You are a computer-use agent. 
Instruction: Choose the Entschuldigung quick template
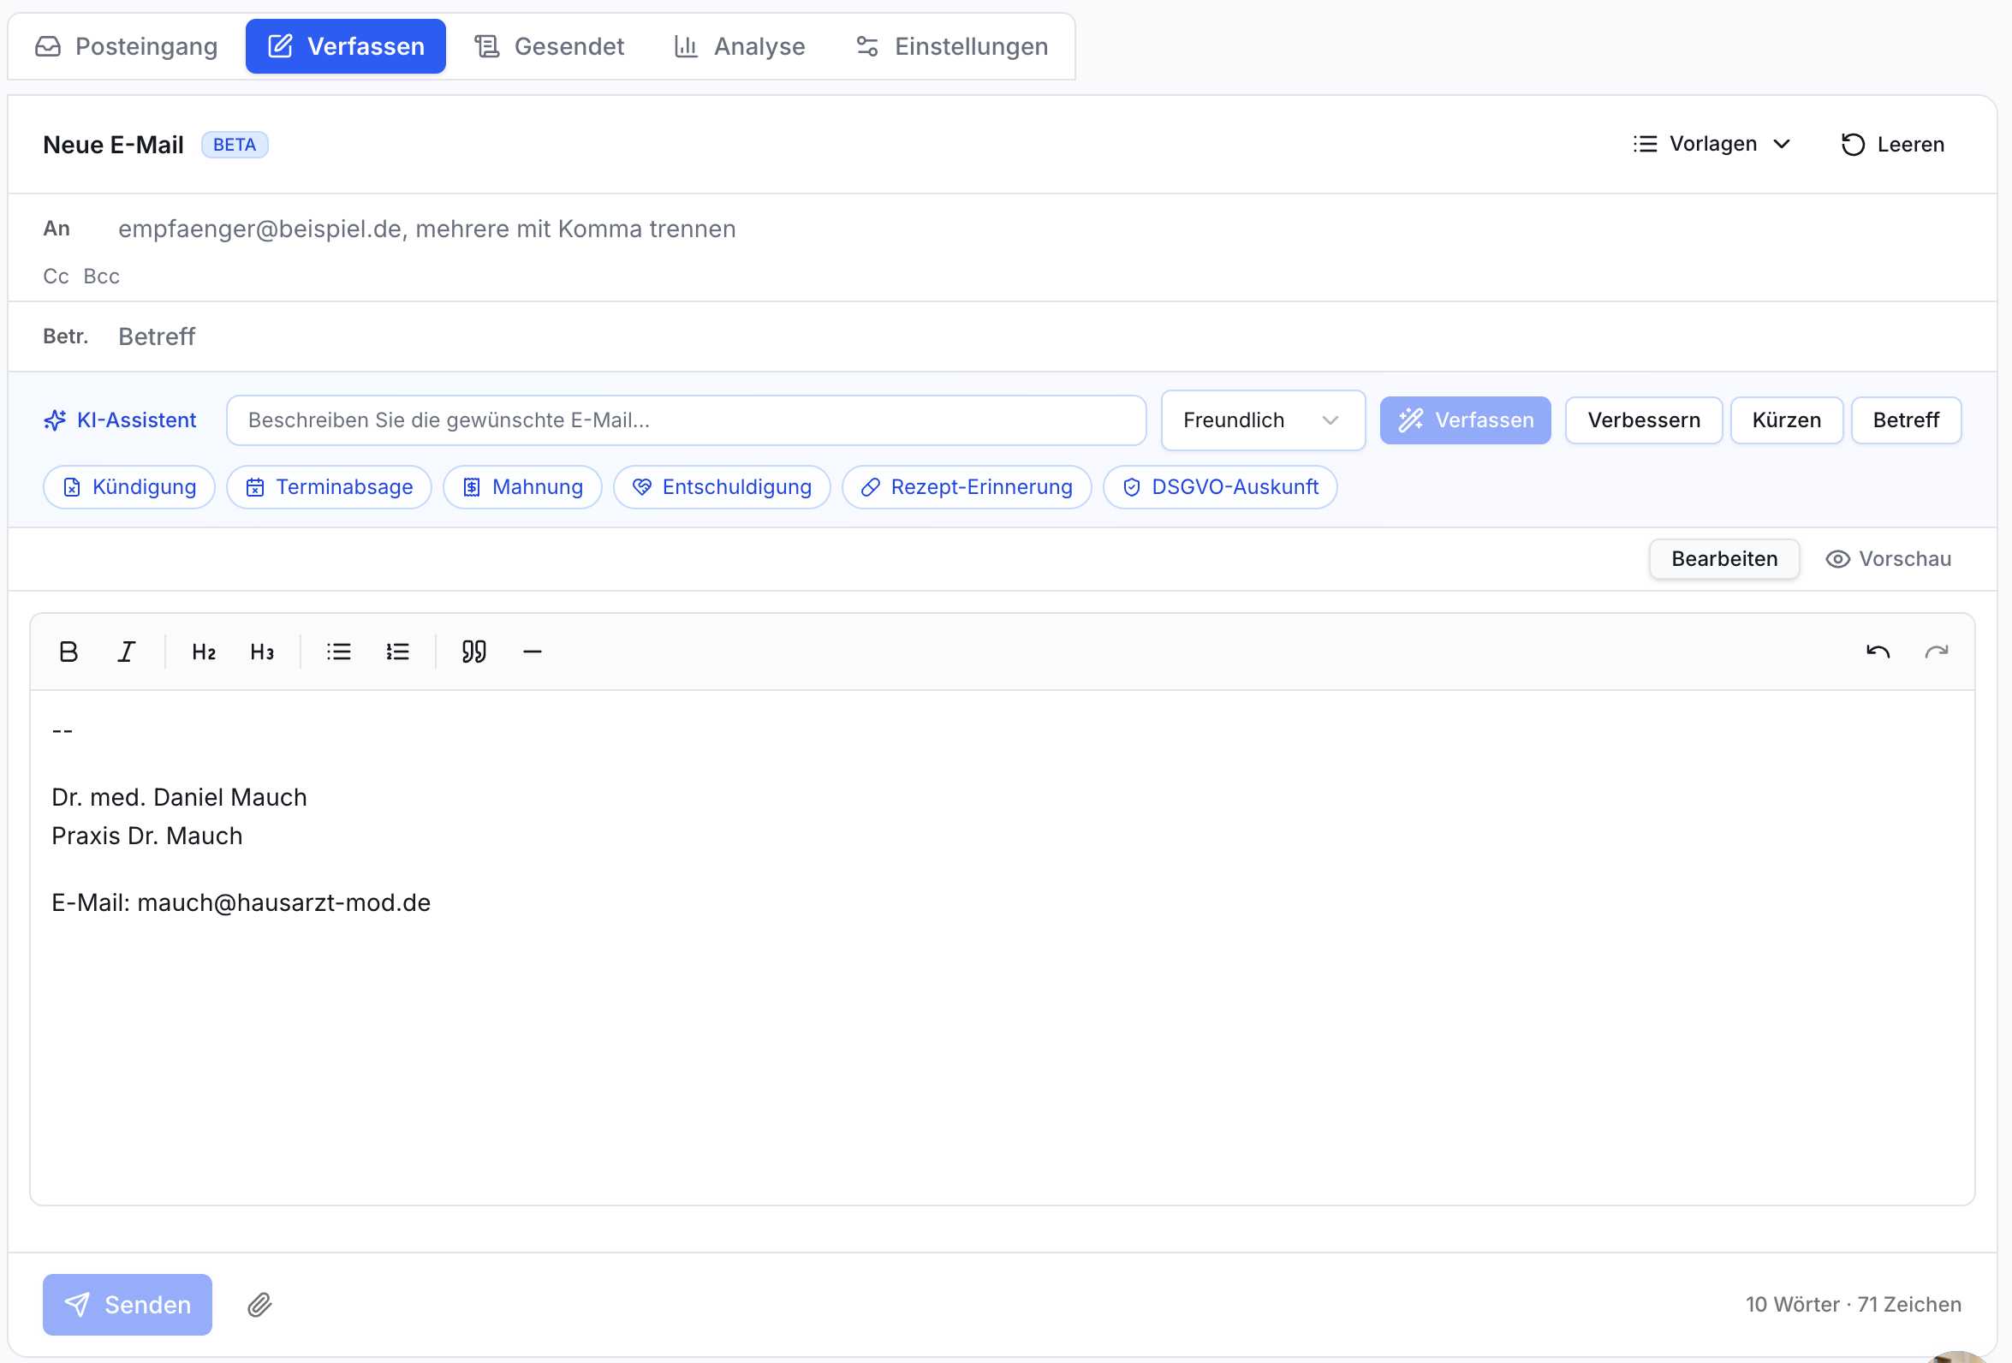tap(721, 486)
